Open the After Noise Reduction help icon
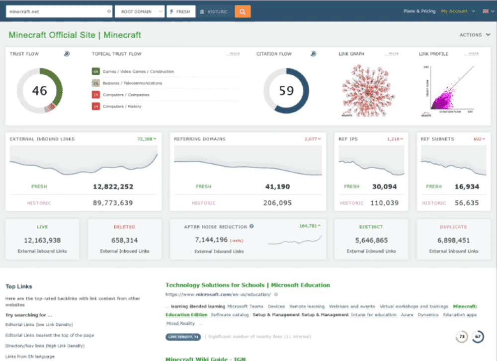 pos(251,226)
